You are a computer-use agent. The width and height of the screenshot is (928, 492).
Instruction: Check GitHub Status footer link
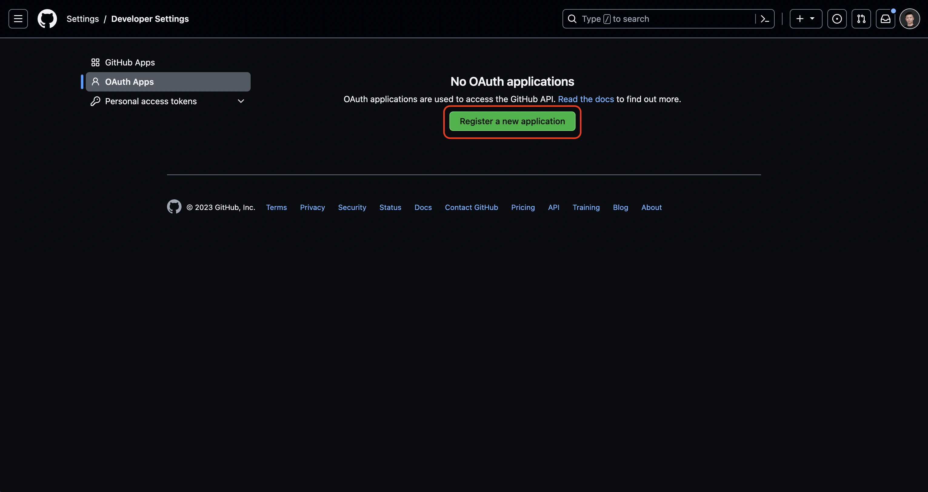pyautogui.click(x=390, y=208)
